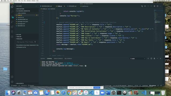Expand the Open Editors section
The height and width of the screenshot is (96, 171).
[20, 9]
